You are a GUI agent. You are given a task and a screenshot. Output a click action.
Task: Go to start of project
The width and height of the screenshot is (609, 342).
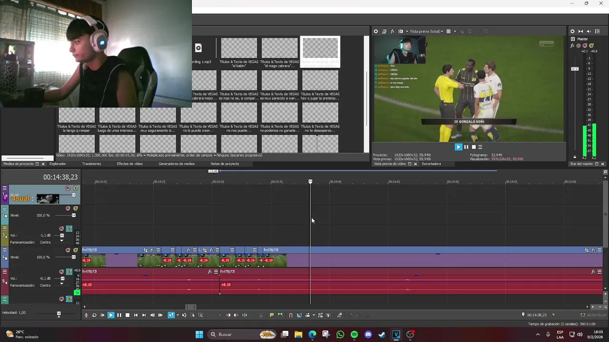pyautogui.click(x=136, y=315)
